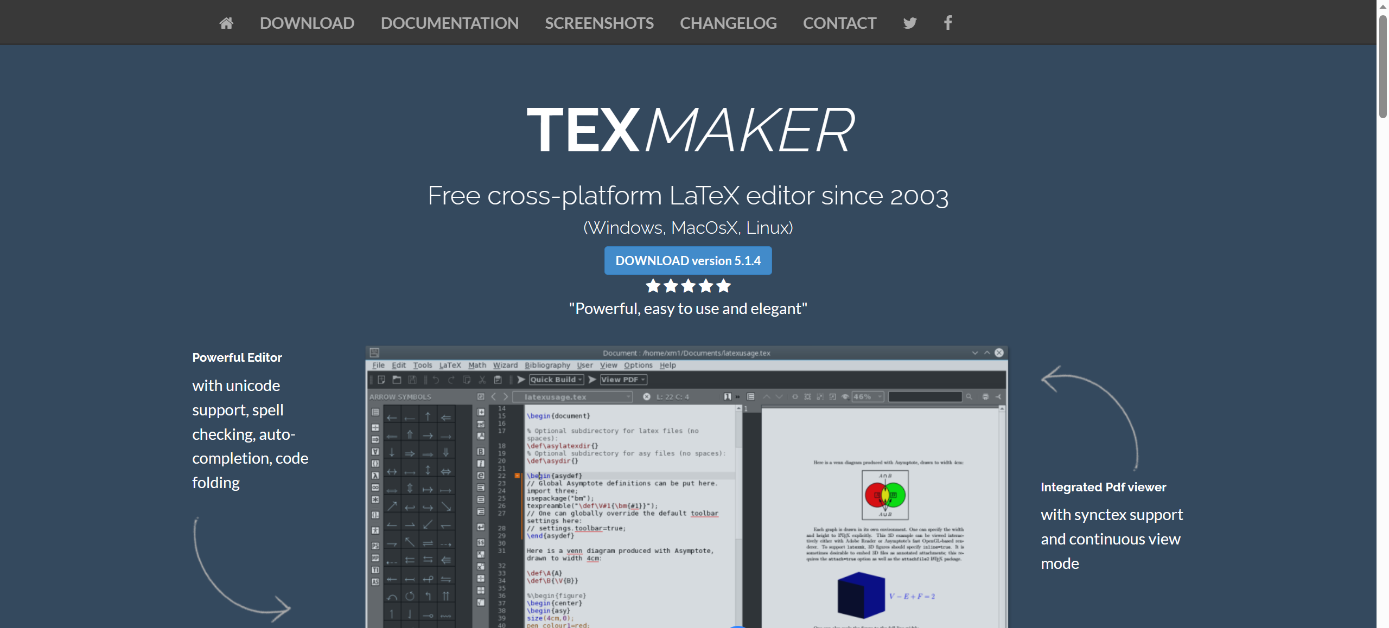The width and height of the screenshot is (1389, 628).
Task: Open the CONTACT page
Action: click(x=840, y=23)
